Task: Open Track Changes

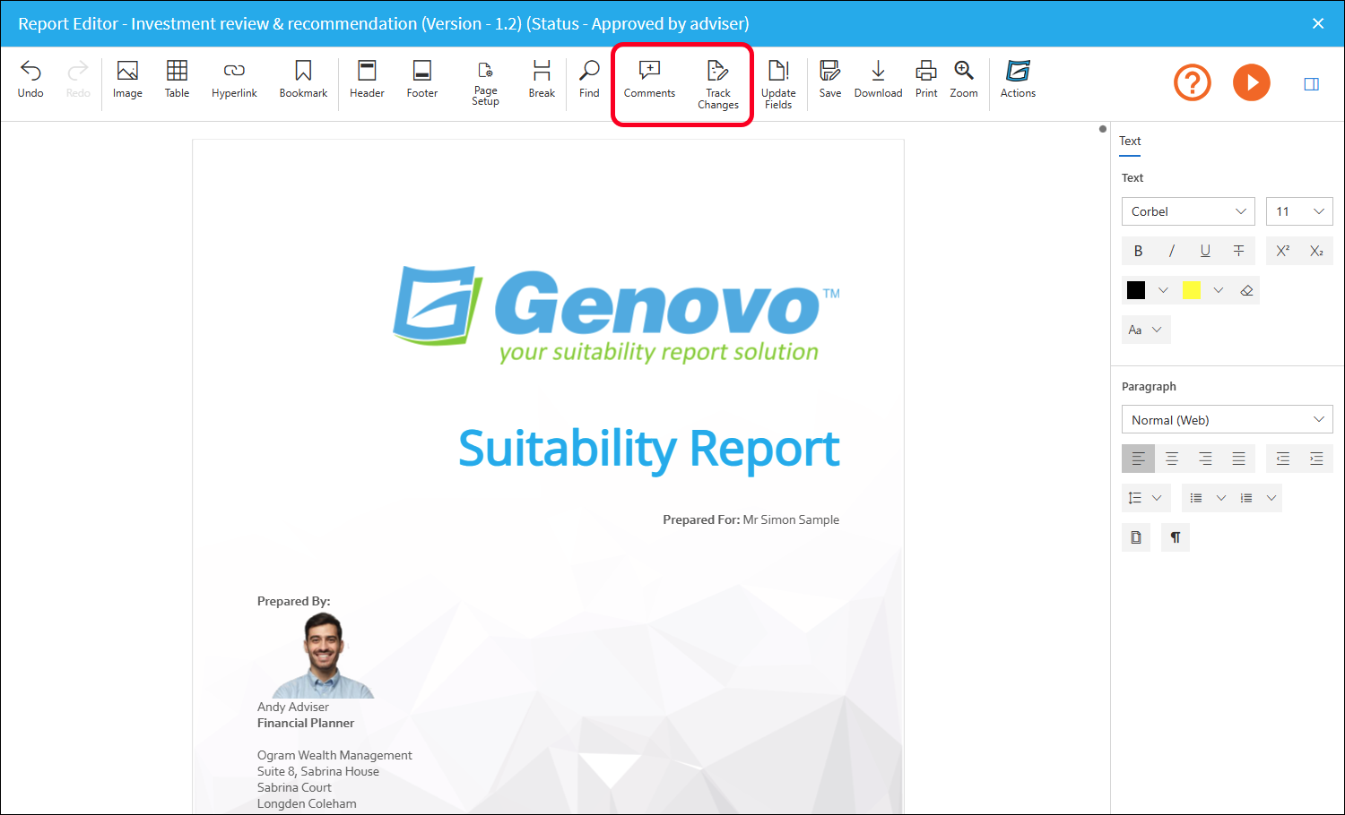Action: 718,85
